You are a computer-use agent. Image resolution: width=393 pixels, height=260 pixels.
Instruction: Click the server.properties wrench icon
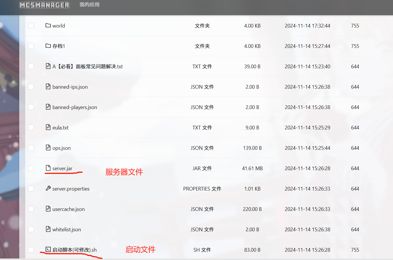(48, 189)
